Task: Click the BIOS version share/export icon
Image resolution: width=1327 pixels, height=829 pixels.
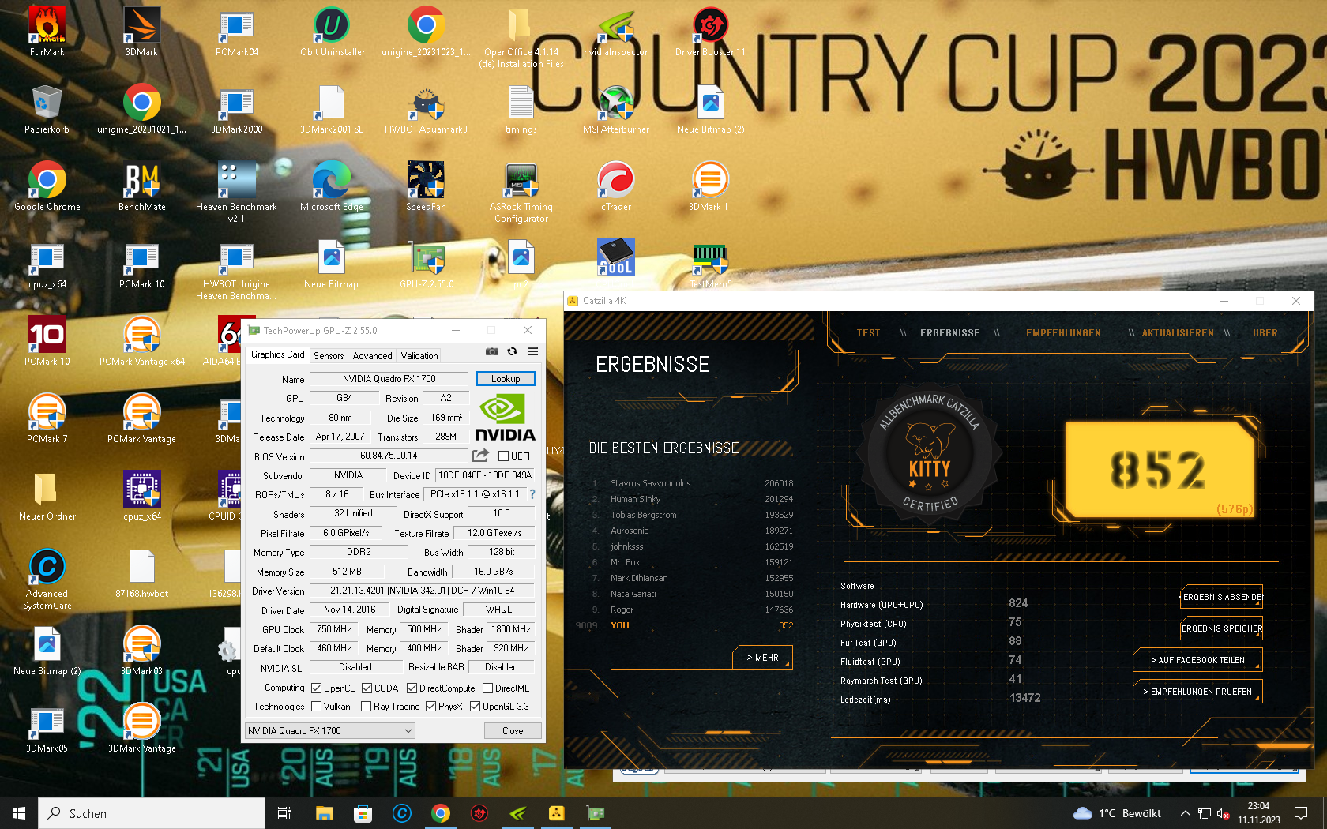Action: pos(480,456)
